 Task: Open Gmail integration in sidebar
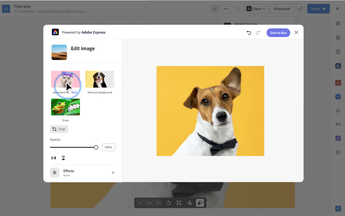click(x=338, y=124)
